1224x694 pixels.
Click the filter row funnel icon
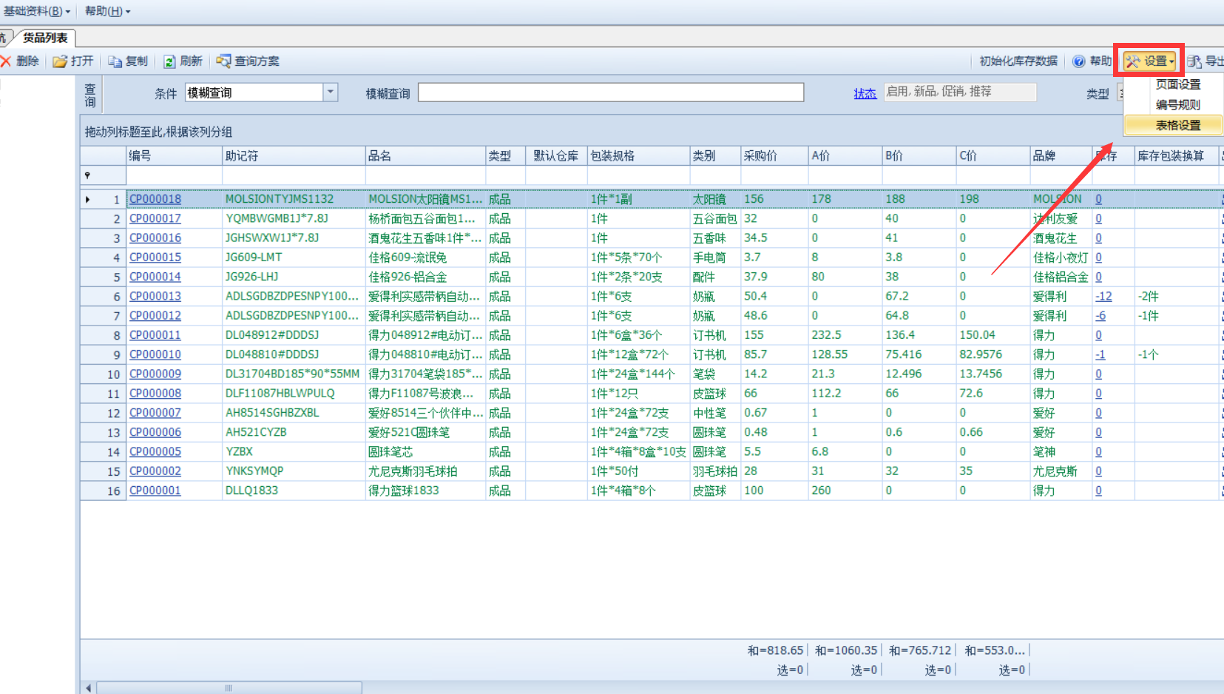87,175
